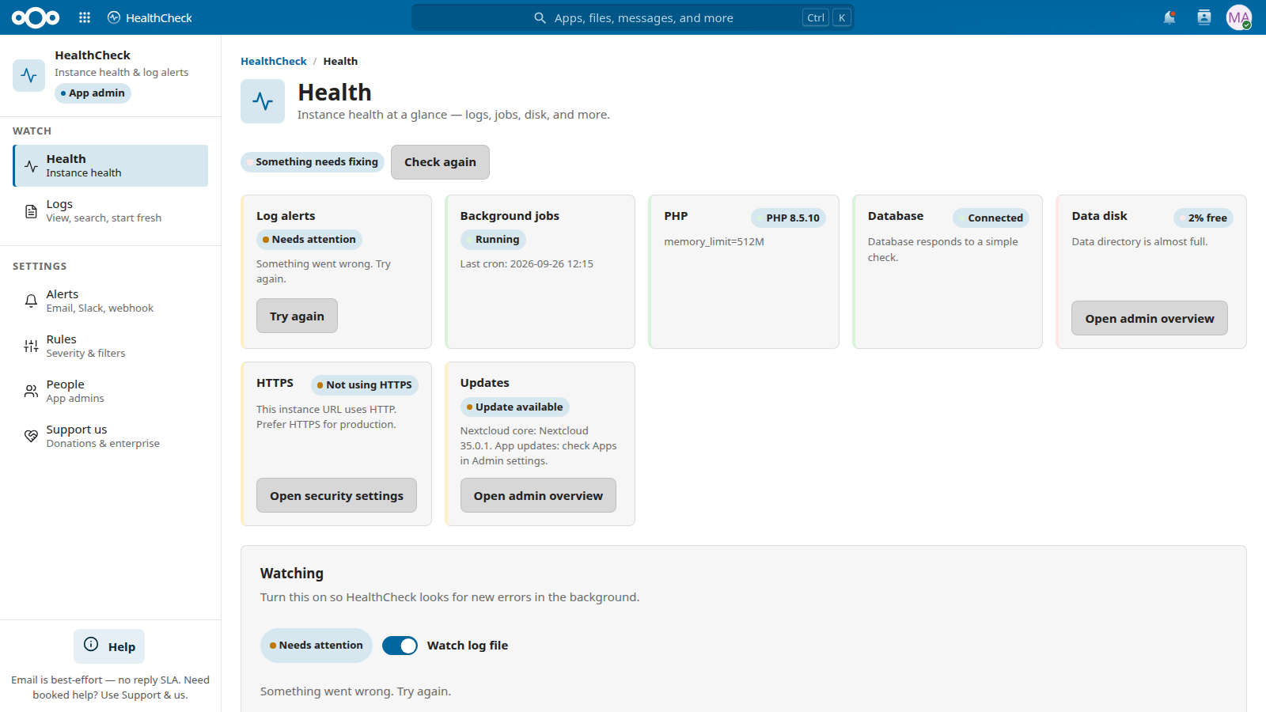This screenshot has width=1266, height=712.
Task: Click the Help button
Action: coord(109,646)
